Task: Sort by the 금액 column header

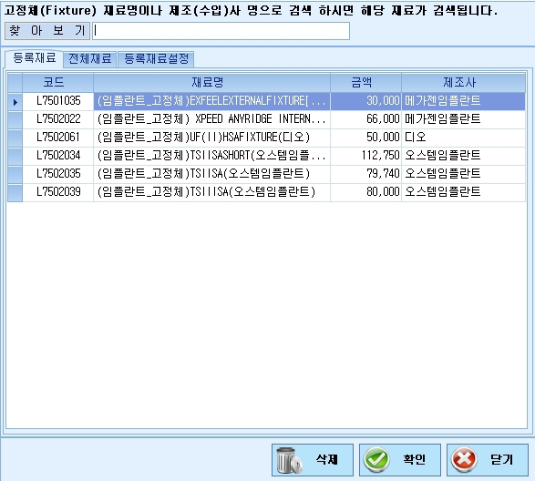Action: point(365,82)
